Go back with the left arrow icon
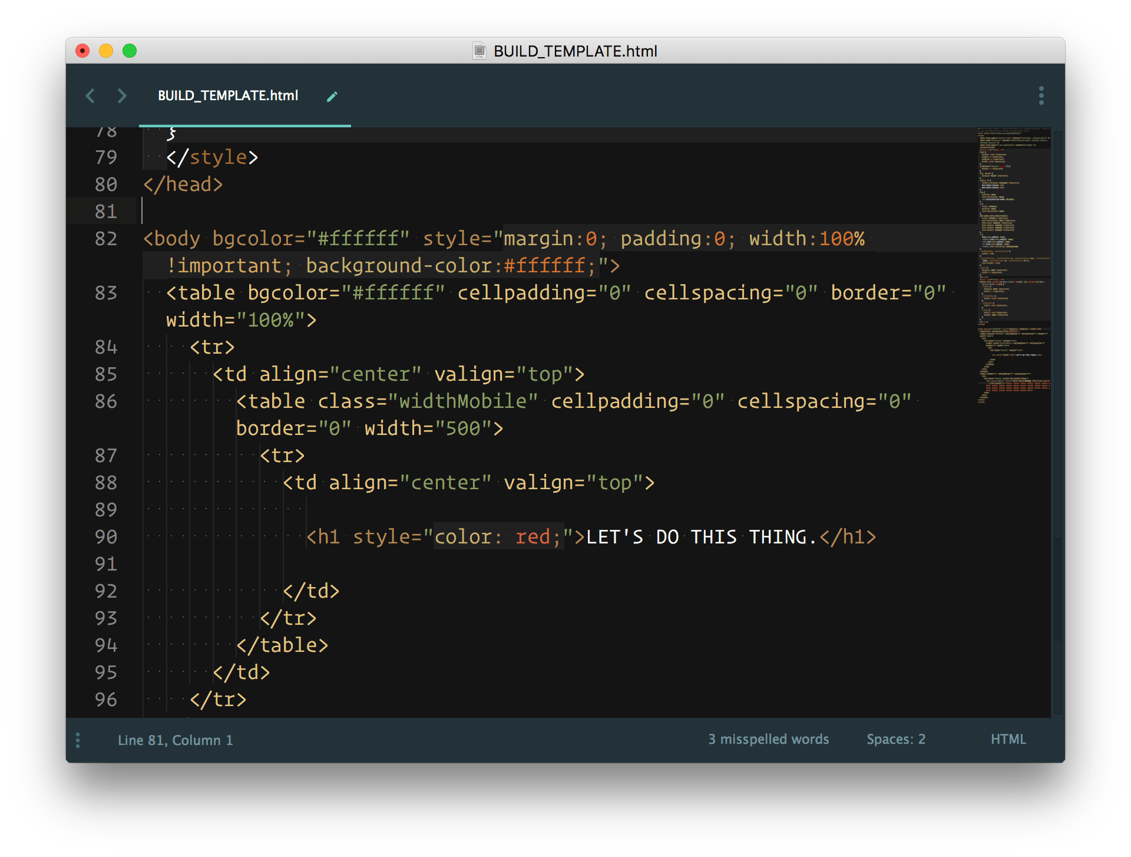The height and width of the screenshot is (857, 1131). pyautogui.click(x=90, y=95)
